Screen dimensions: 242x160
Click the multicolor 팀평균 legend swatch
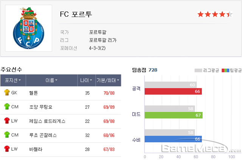point(225,71)
